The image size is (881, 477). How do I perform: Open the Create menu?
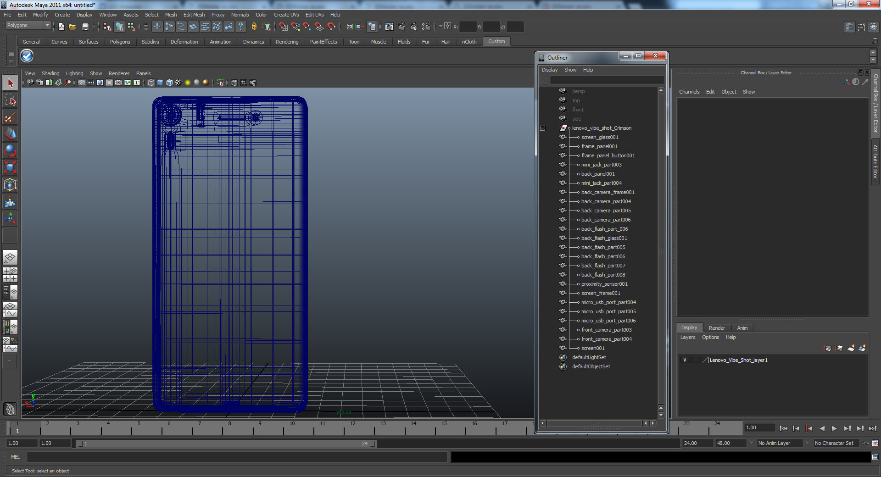pyautogui.click(x=62, y=15)
